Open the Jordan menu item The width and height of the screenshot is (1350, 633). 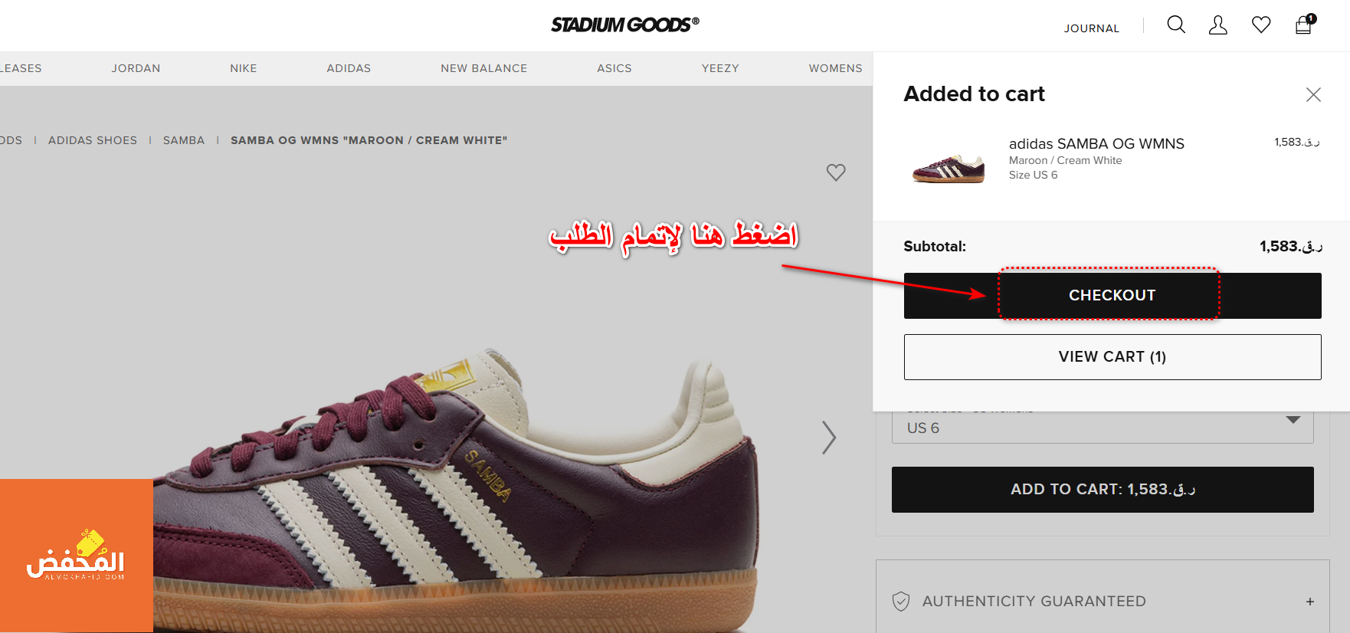(x=136, y=68)
